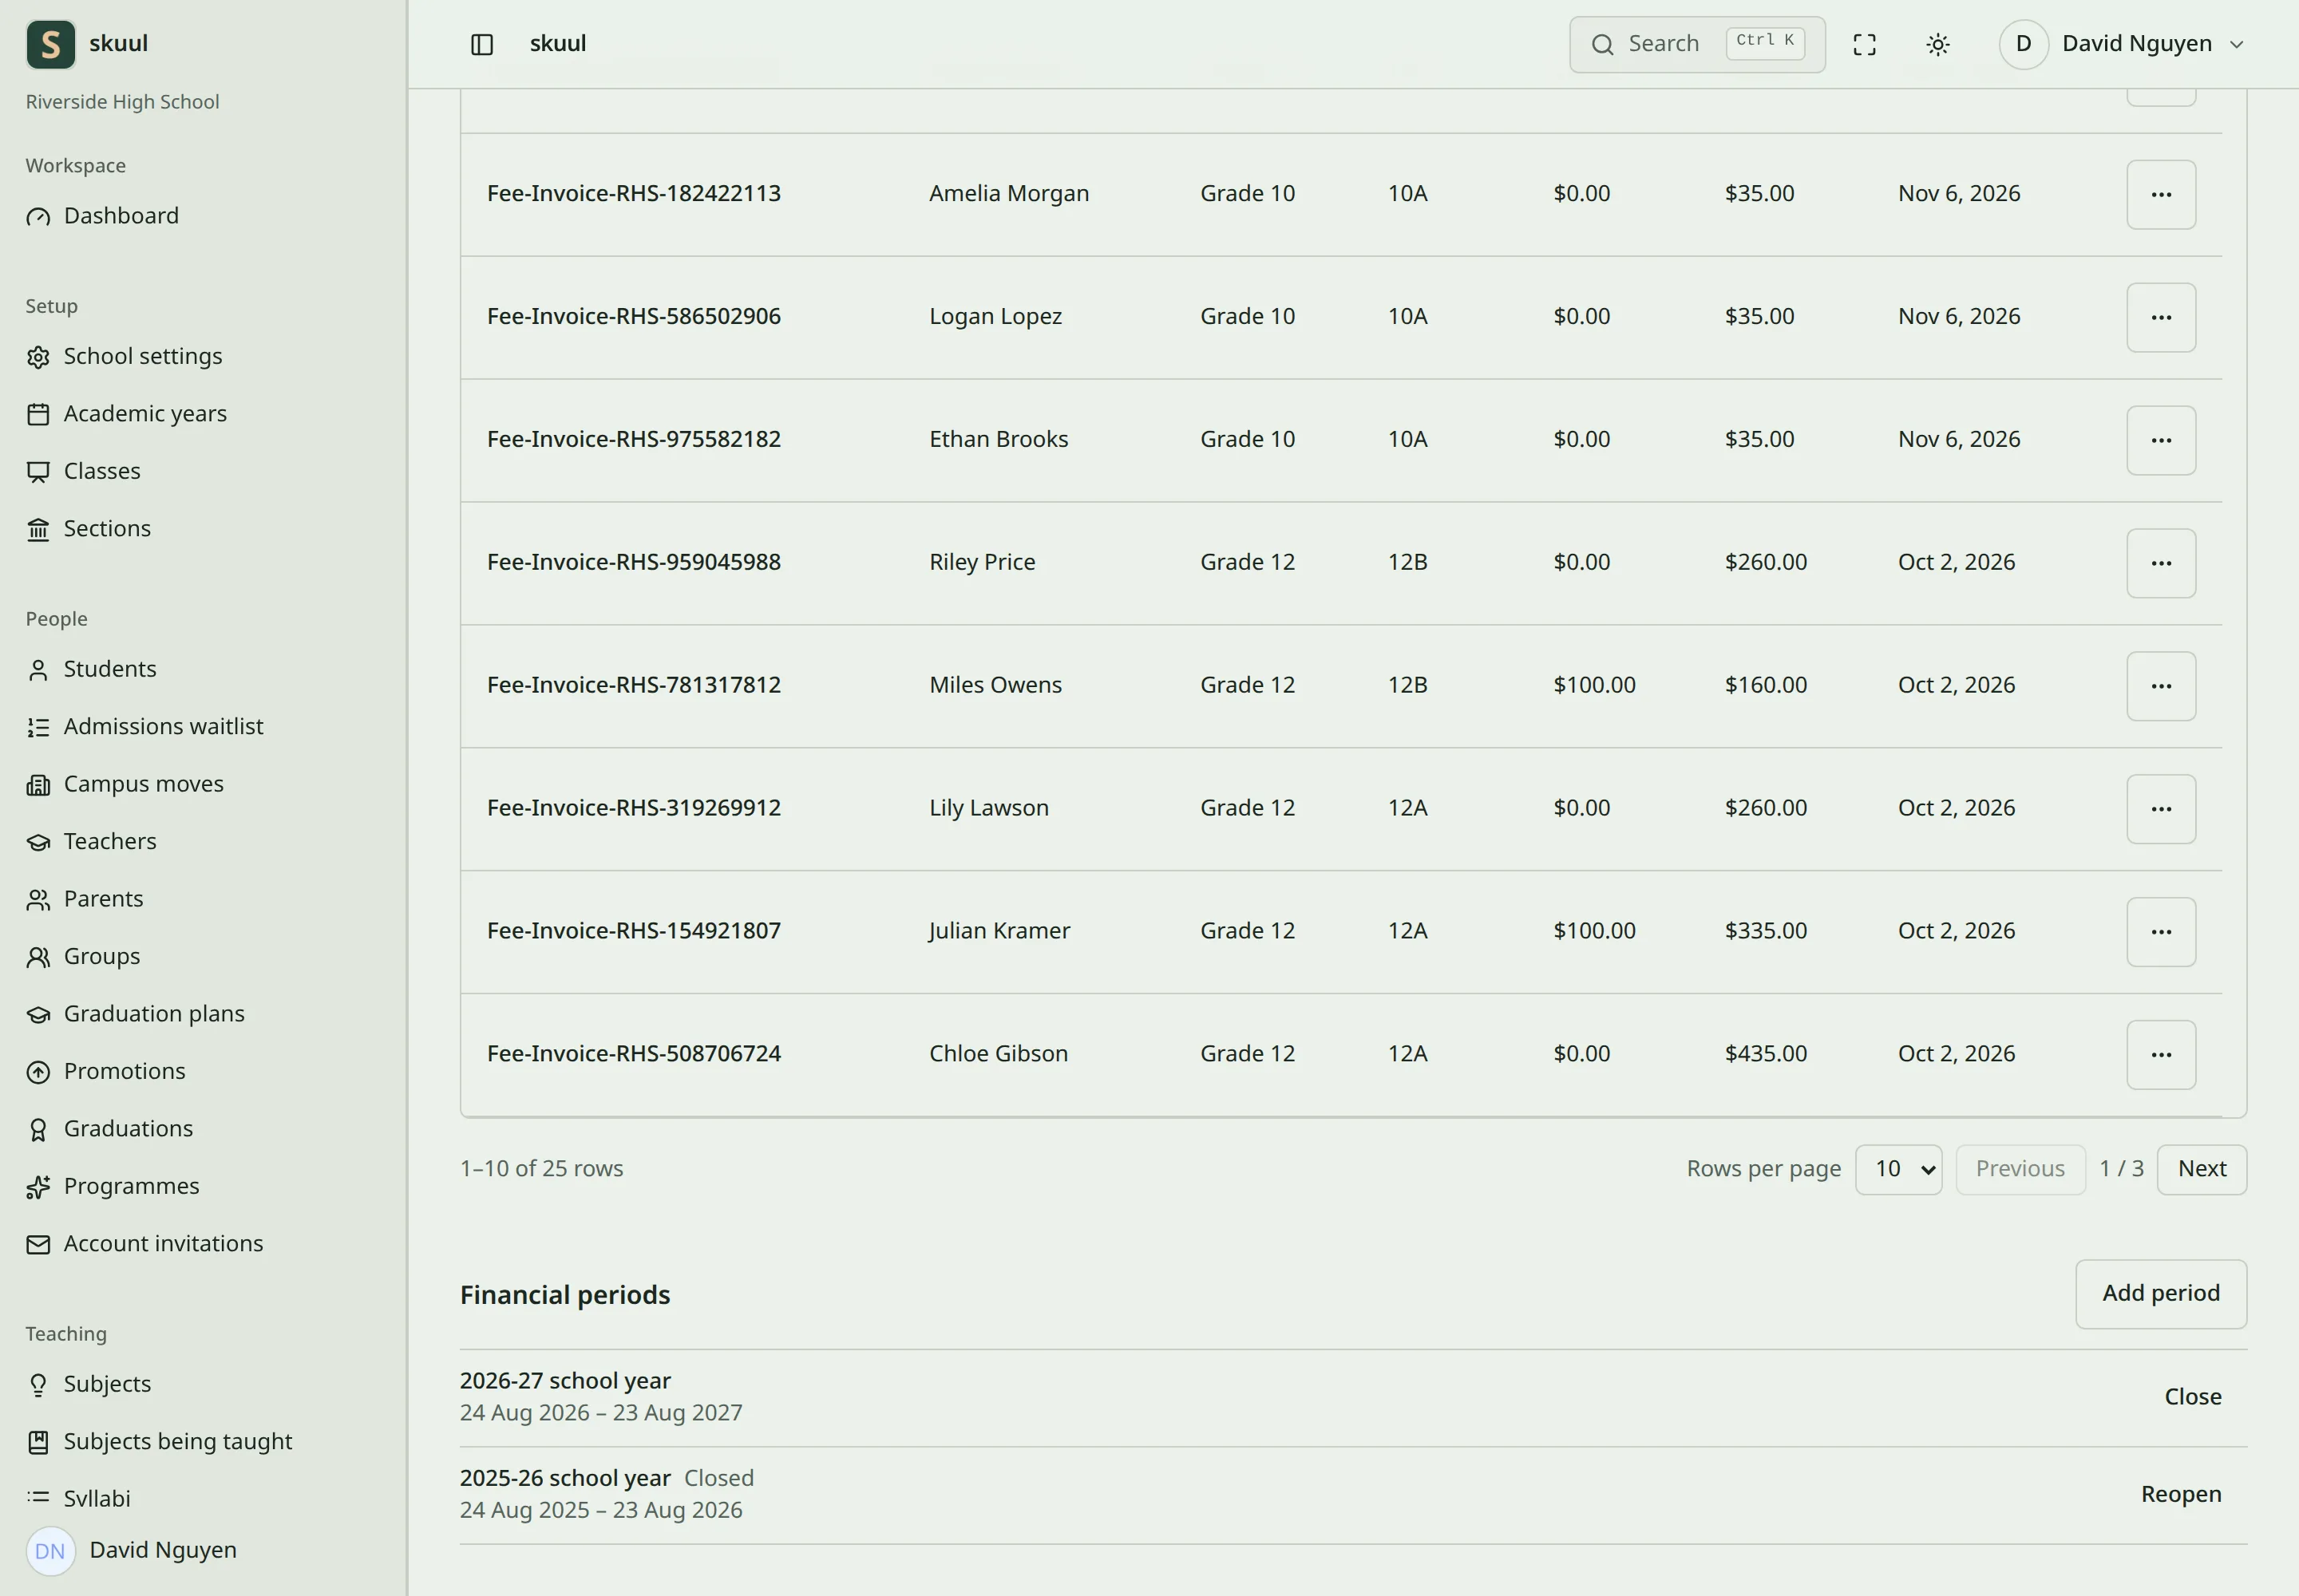Select invoice Fee-Invoice-RHS-508706724 text
2299x1596 pixels.
point(633,1054)
